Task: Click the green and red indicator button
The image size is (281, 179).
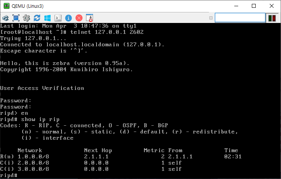Action: (x=272, y=18)
